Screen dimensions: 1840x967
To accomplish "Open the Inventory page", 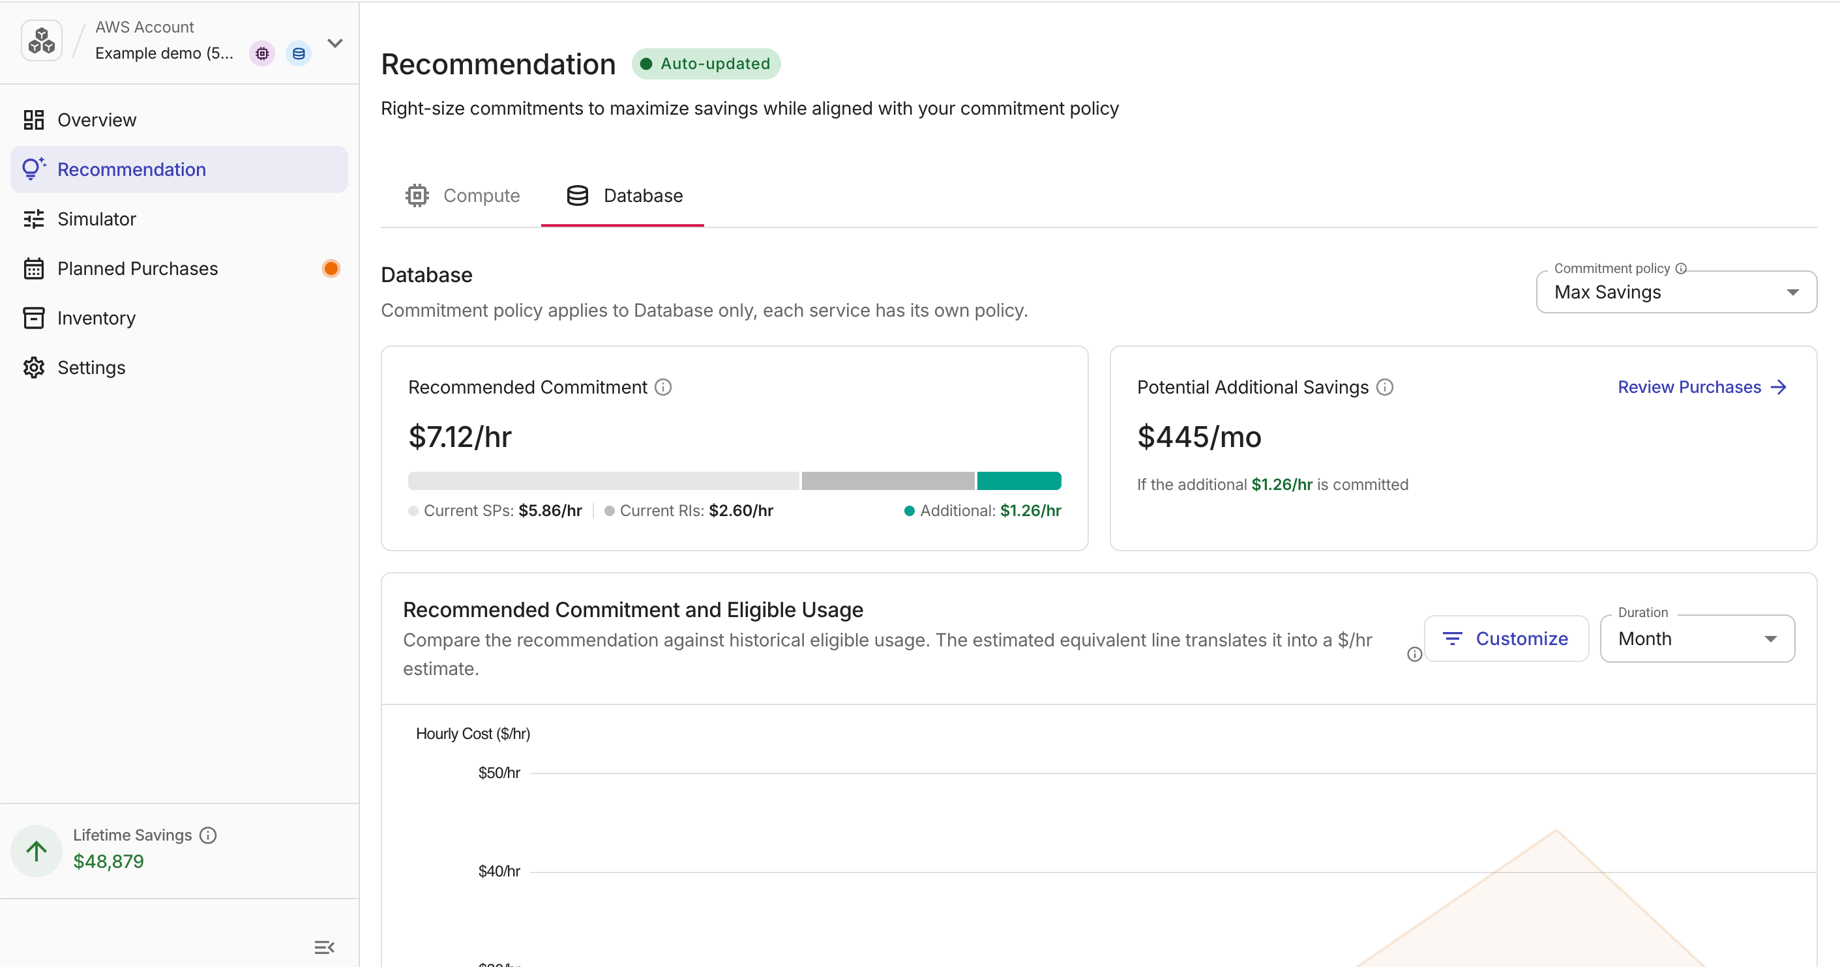I will (179, 318).
